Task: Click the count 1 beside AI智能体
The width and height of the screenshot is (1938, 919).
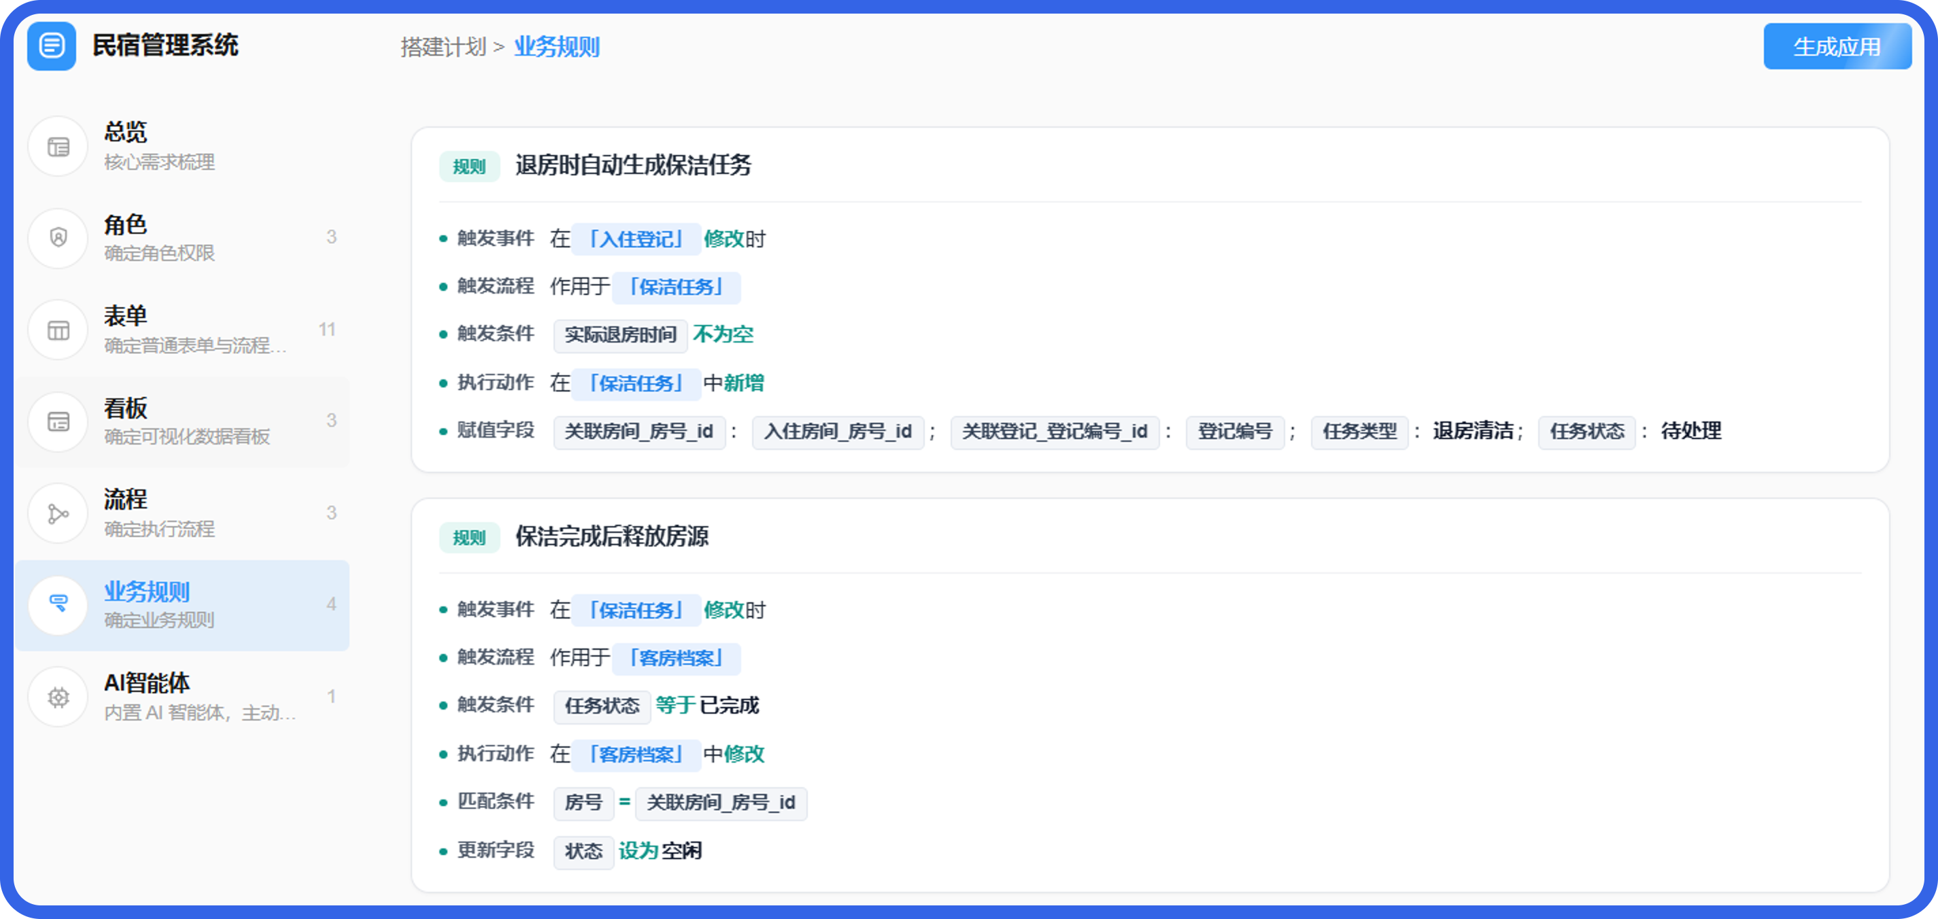Action: point(331,697)
